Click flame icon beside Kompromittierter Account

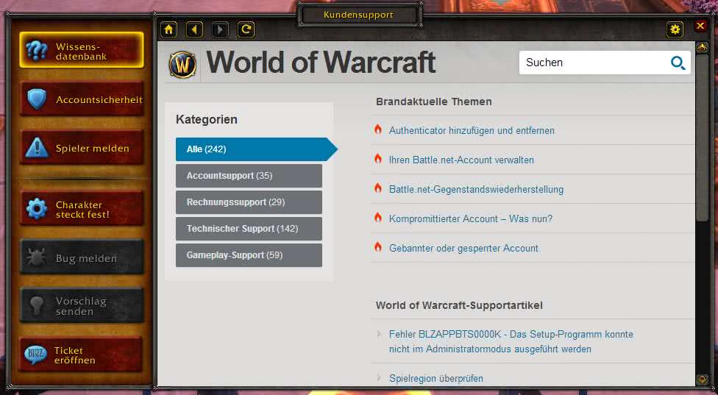[x=378, y=218]
